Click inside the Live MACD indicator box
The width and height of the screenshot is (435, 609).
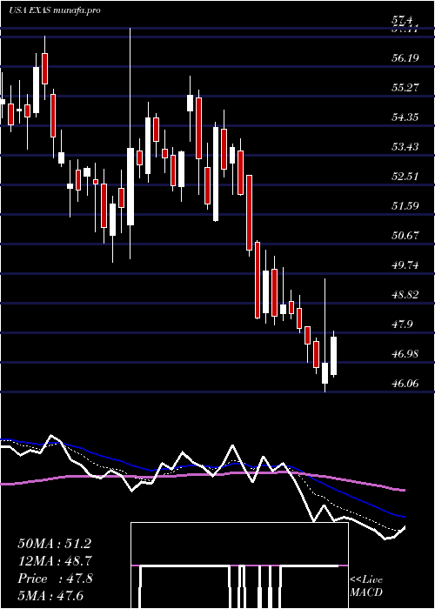pos(239,565)
